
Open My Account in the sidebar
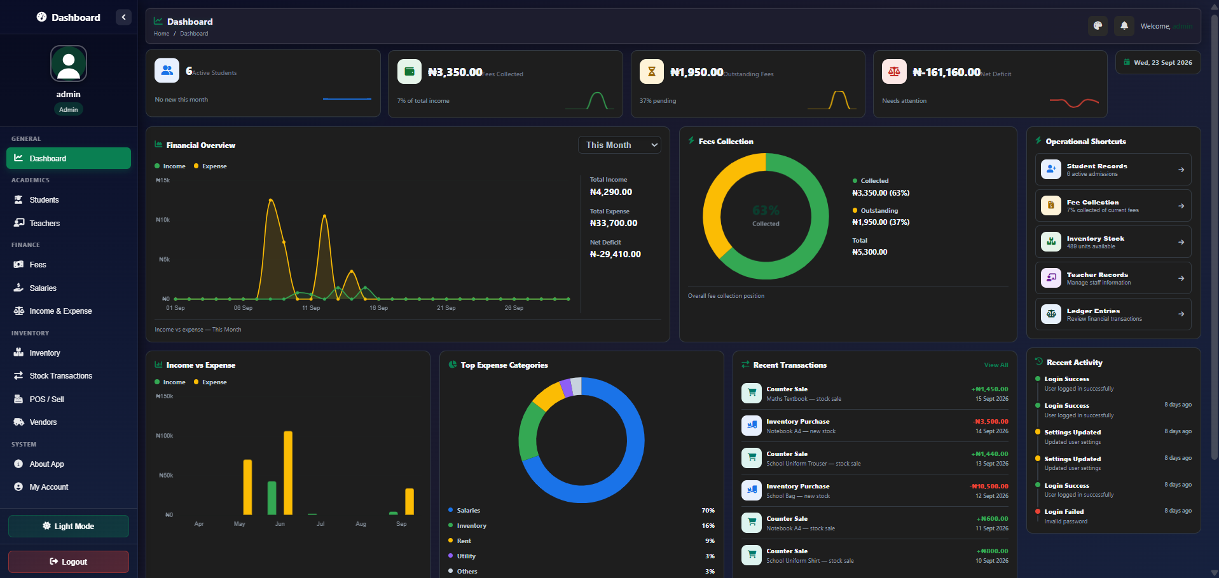tap(69, 487)
